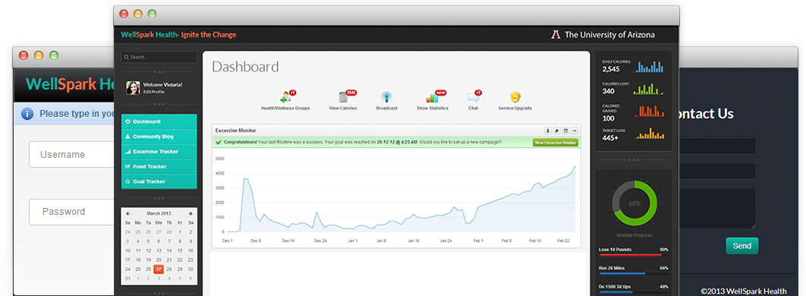Viewport: 806px width, 296px height.
Task: Select highlighted date 27 in calendar
Action: pos(159,269)
